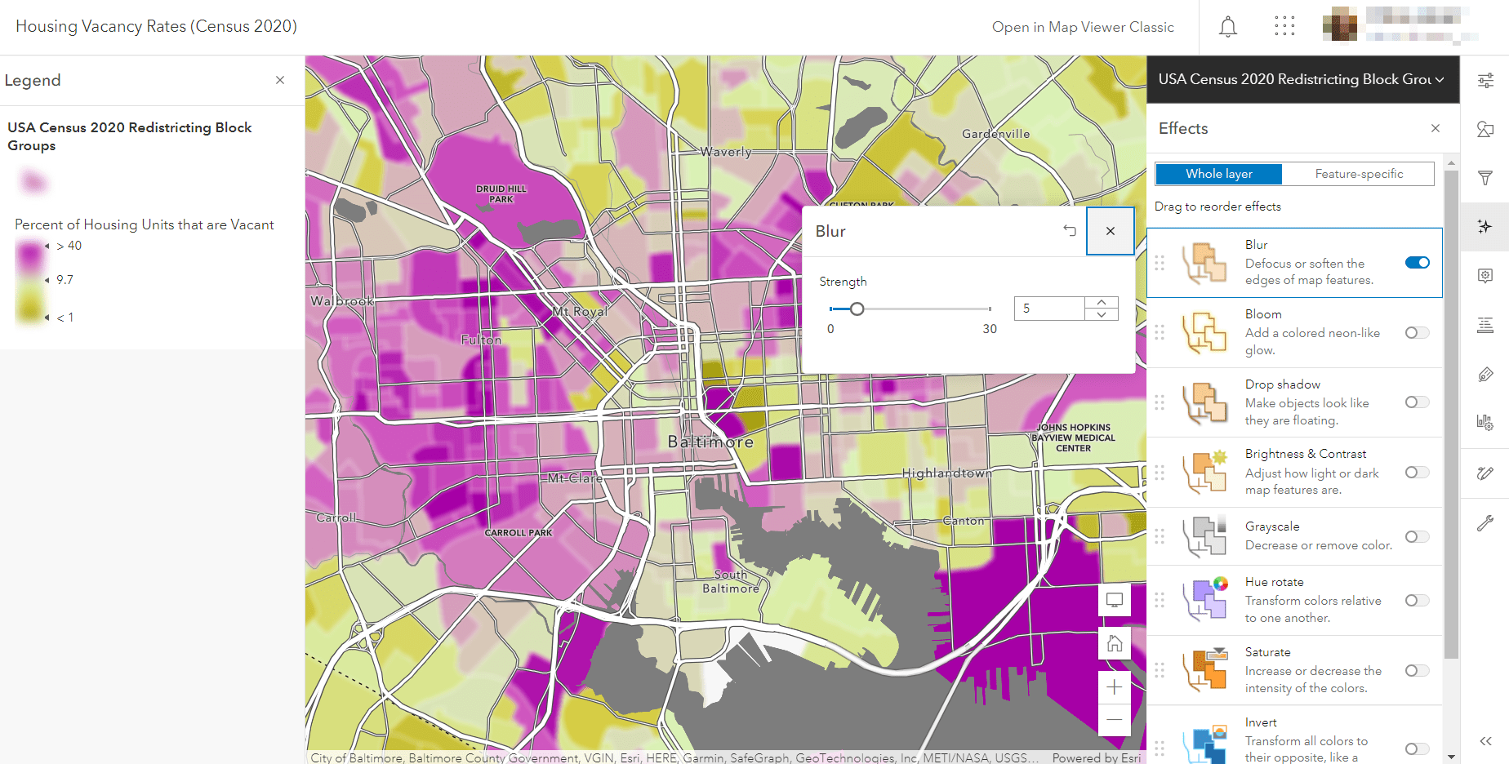Click the Blur strength slider handle
This screenshot has height=764, width=1509.
click(x=857, y=309)
